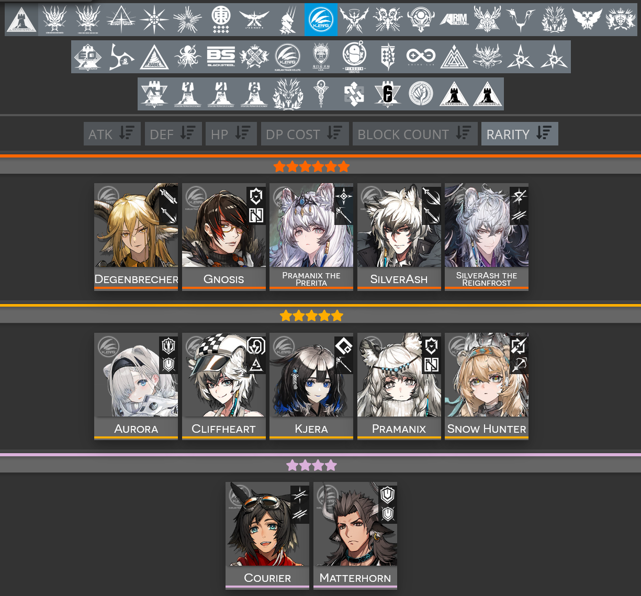The image size is (641, 596).
Task: Select the nested triangles faction icon
Action: [454, 57]
